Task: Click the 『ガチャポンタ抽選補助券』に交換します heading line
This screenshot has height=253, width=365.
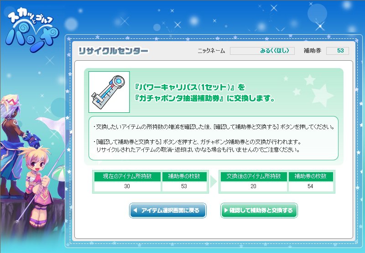Action: (x=204, y=99)
